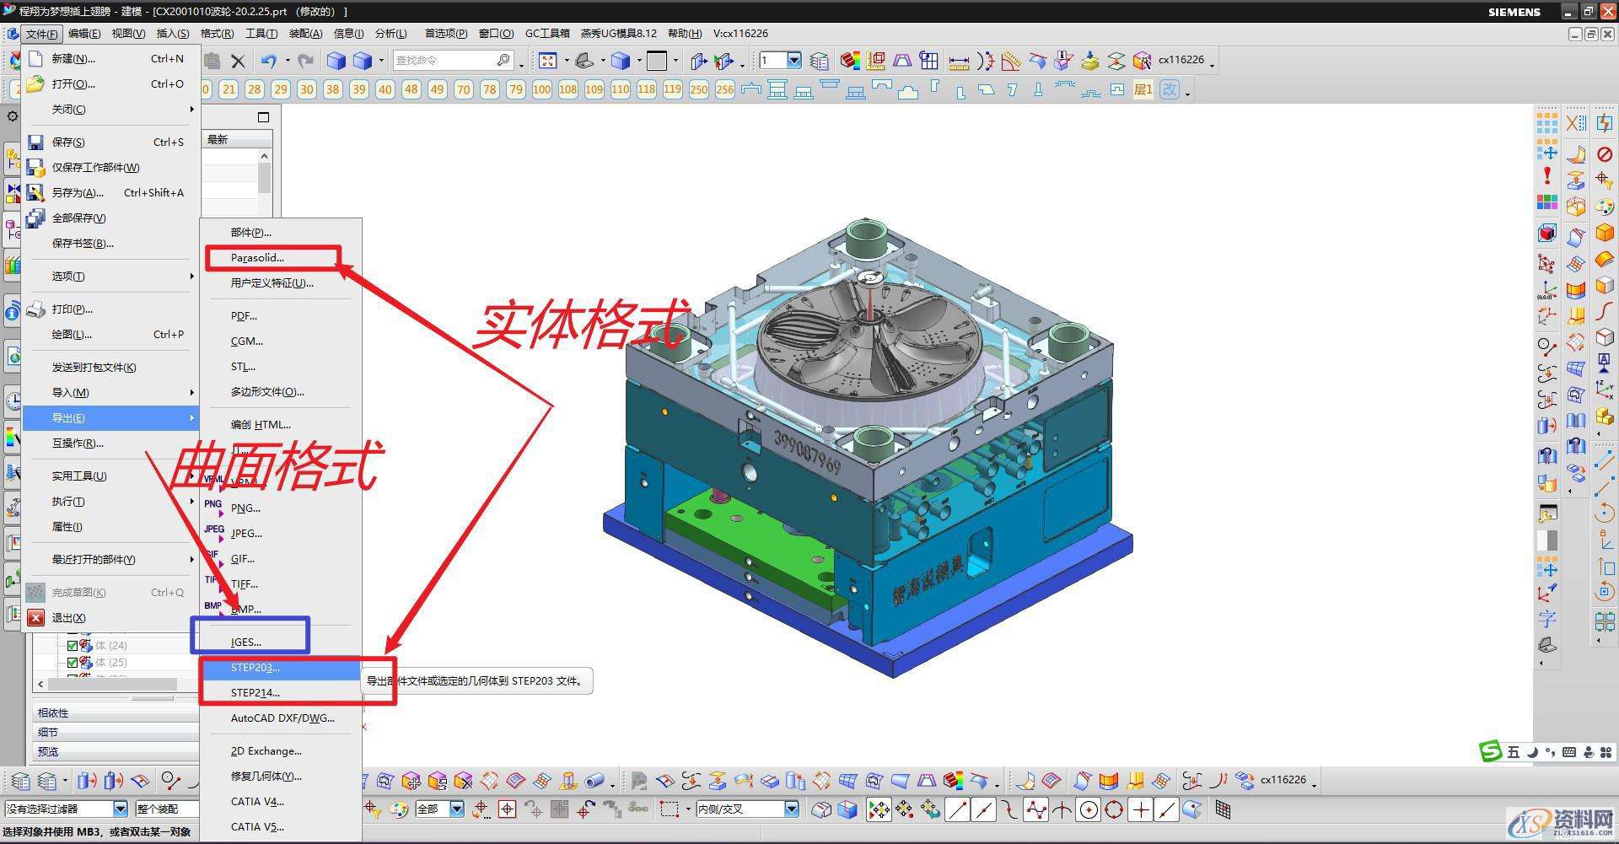
Task: Click the Undo arrow icon
Action: pyautogui.click(x=268, y=61)
